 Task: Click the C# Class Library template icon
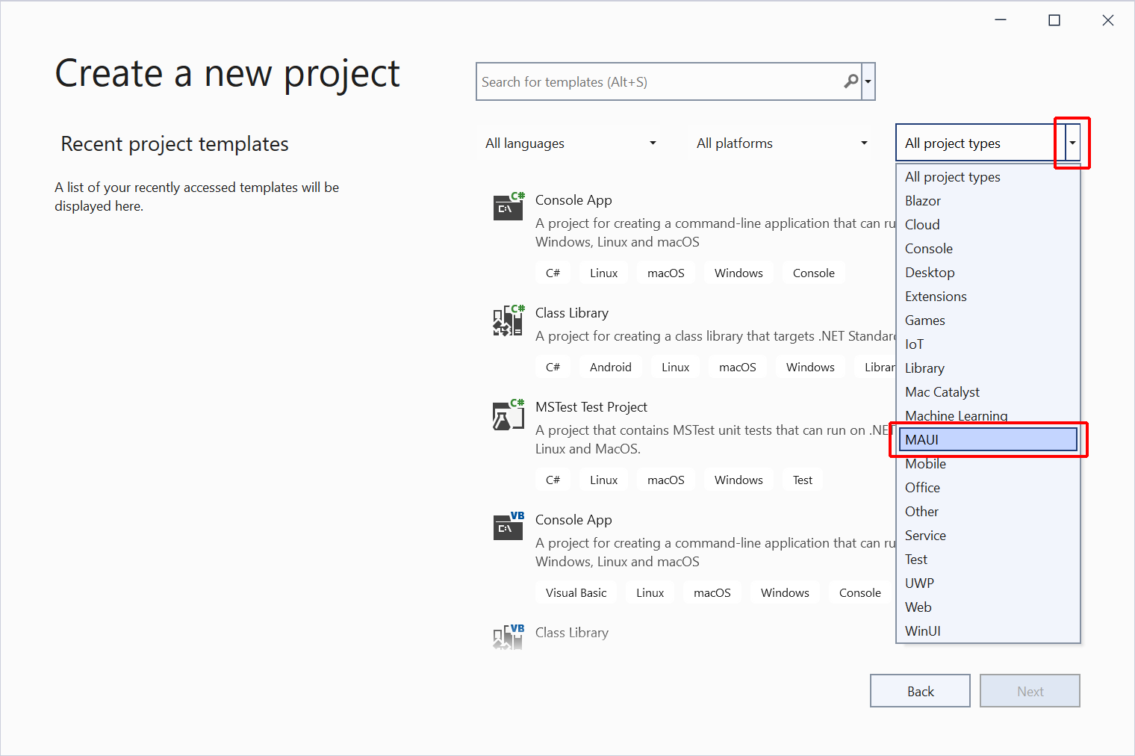pyautogui.click(x=509, y=320)
